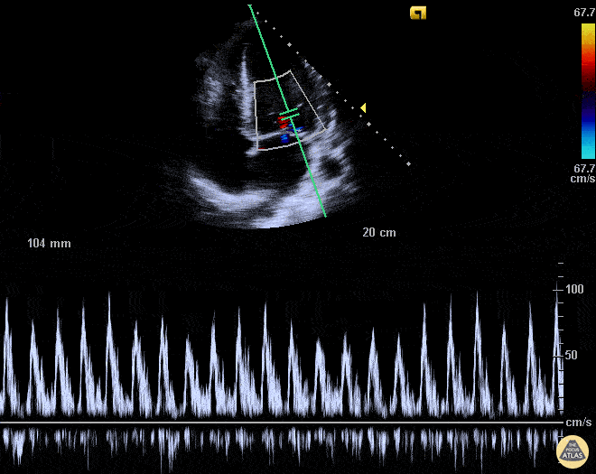This screenshot has width=596, height=474.
Task: Click the "104 mm" sample depth value
Action: point(49,243)
